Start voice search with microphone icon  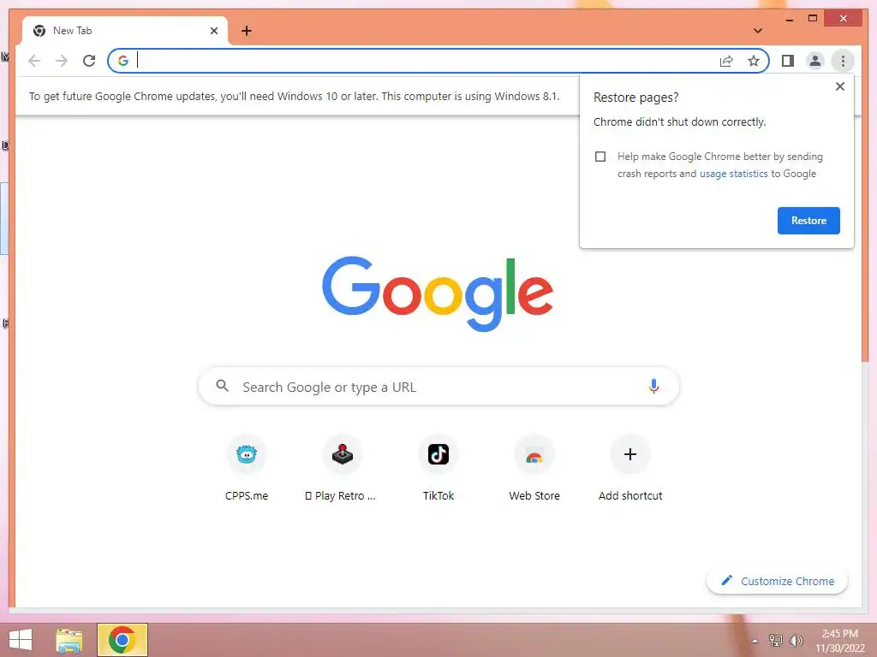point(653,386)
